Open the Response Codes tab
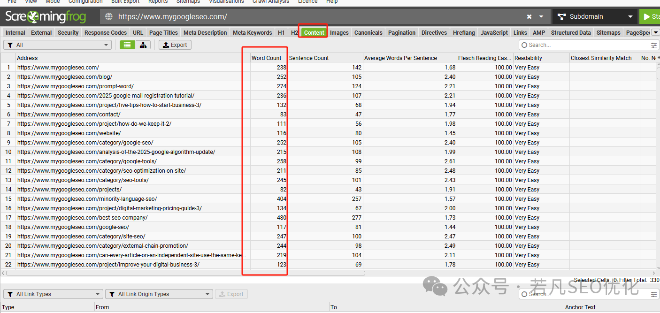This screenshot has width=660, height=313. point(106,33)
